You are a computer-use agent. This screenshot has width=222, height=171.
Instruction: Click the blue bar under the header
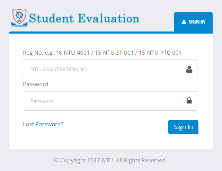click(x=90, y=33)
